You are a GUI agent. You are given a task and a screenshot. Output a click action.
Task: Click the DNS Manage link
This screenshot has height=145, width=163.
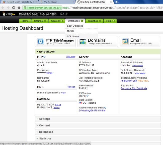pos(71,87)
